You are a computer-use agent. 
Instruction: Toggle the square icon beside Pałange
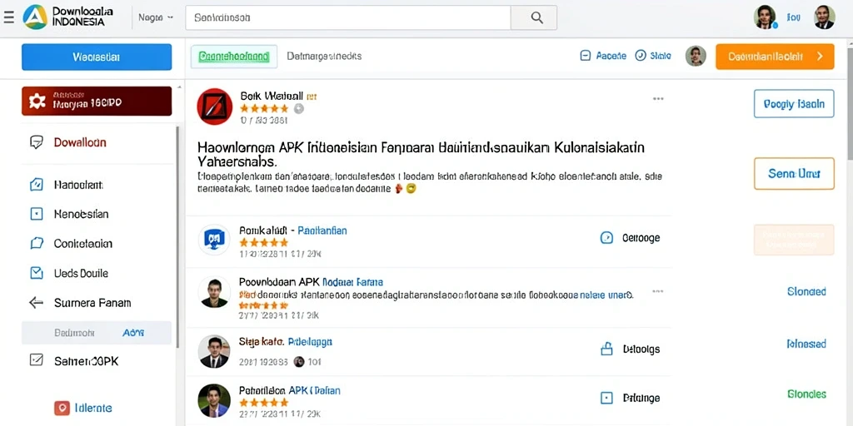(606, 398)
